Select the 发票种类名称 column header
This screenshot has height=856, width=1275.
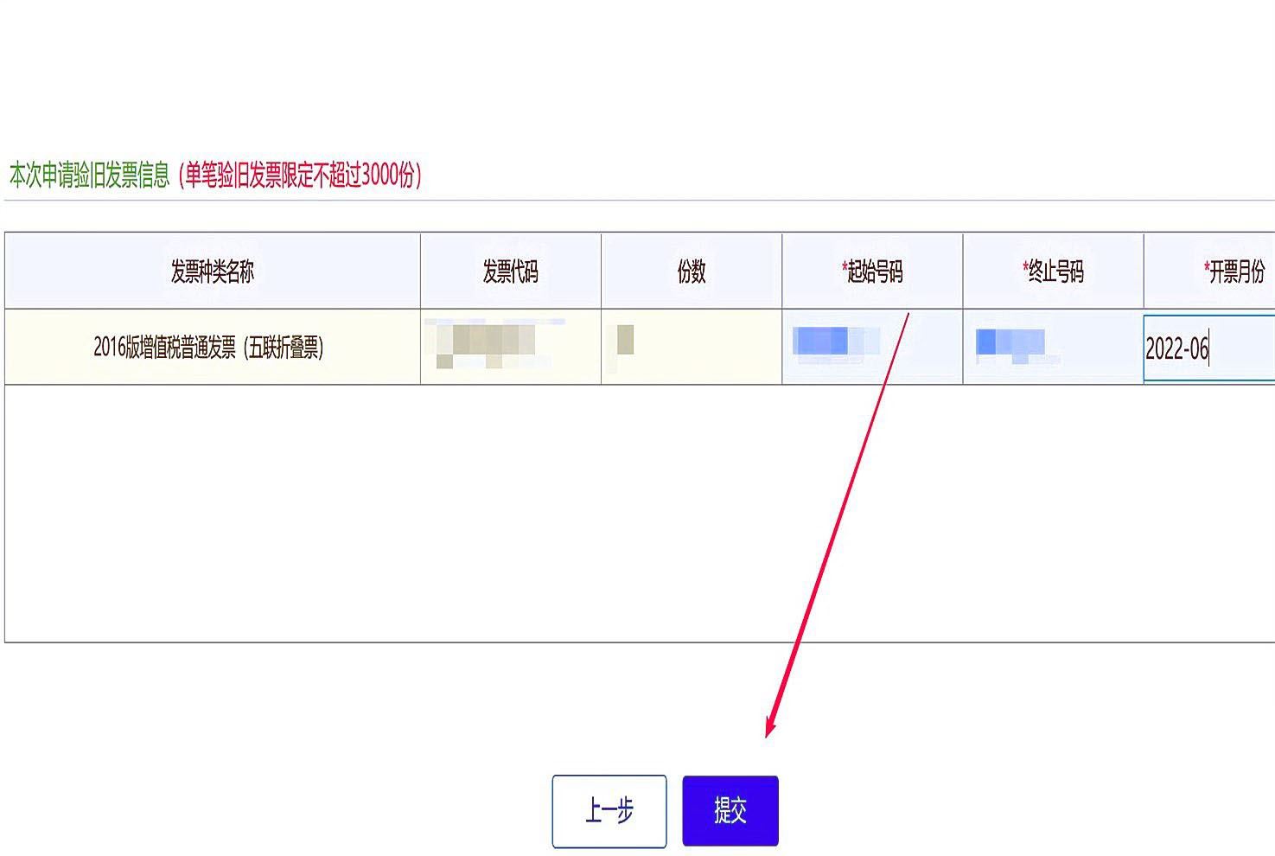coord(213,271)
